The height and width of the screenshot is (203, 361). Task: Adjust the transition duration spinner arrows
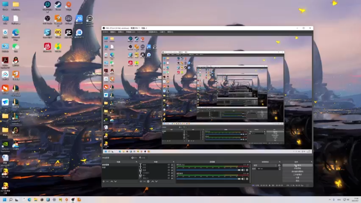[279, 169]
